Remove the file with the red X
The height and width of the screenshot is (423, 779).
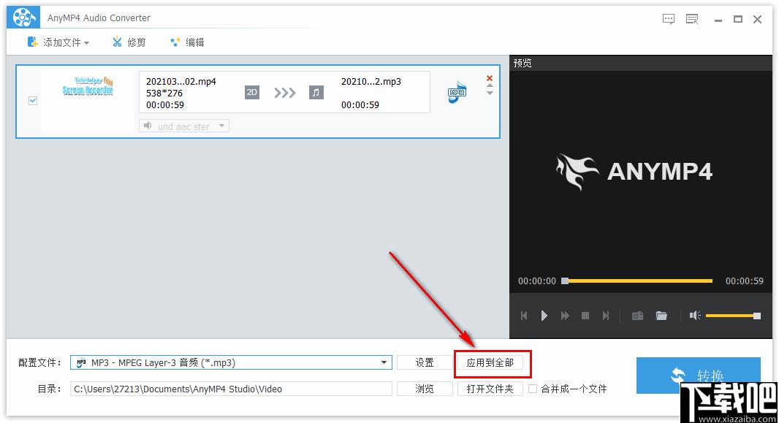[490, 78]
